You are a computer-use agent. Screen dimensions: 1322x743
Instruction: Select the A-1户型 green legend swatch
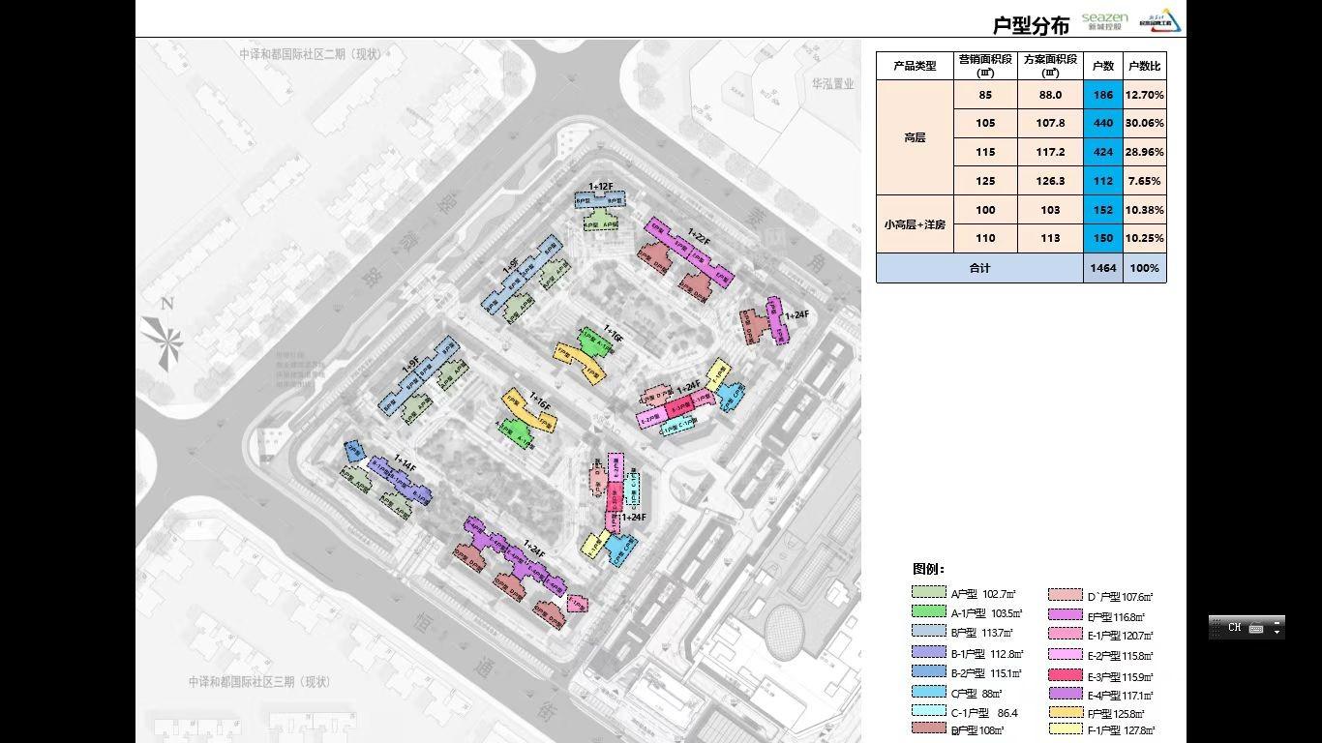(x=928, y=611)
